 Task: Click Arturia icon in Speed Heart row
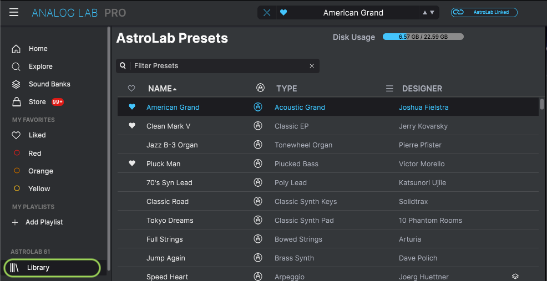pos(258,277)
